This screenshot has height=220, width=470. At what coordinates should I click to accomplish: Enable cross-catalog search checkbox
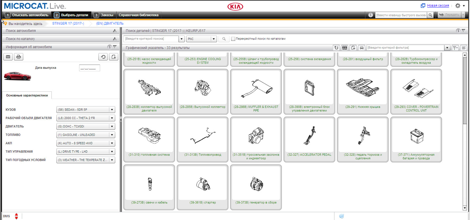(233, 39)
